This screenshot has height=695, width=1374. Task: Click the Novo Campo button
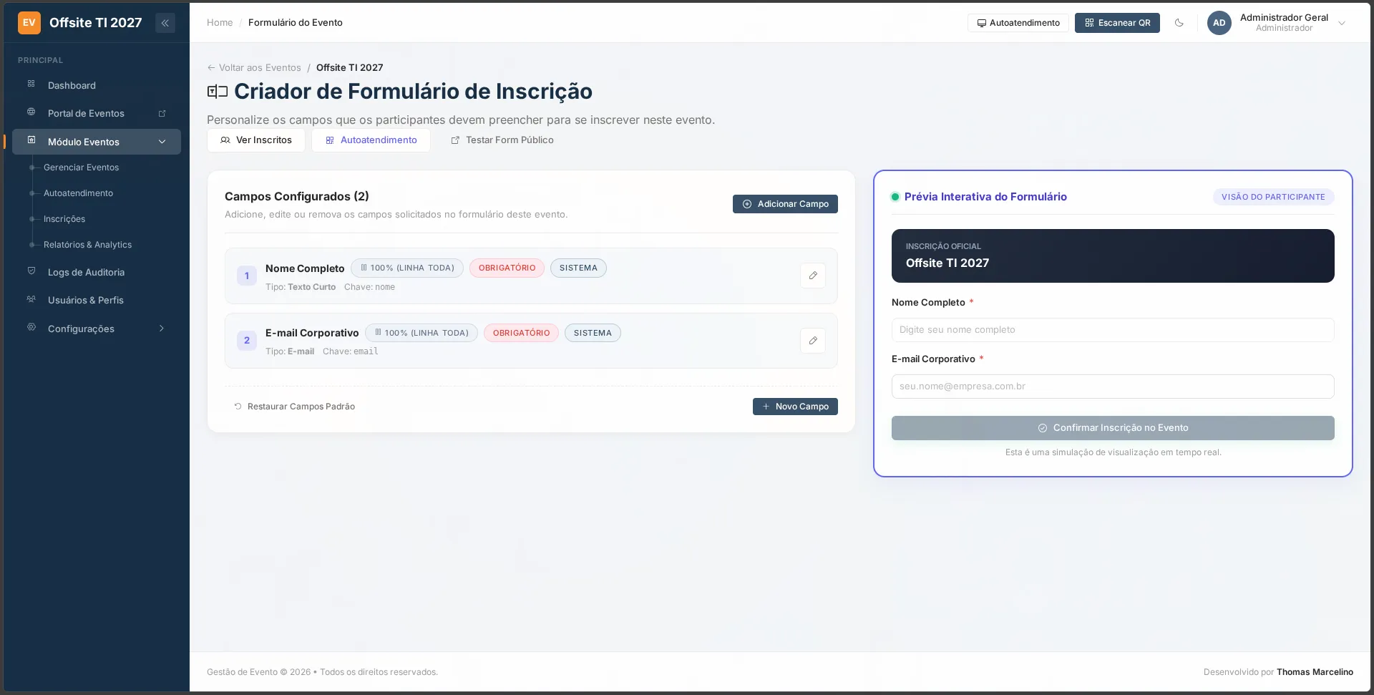coord(795,407)
